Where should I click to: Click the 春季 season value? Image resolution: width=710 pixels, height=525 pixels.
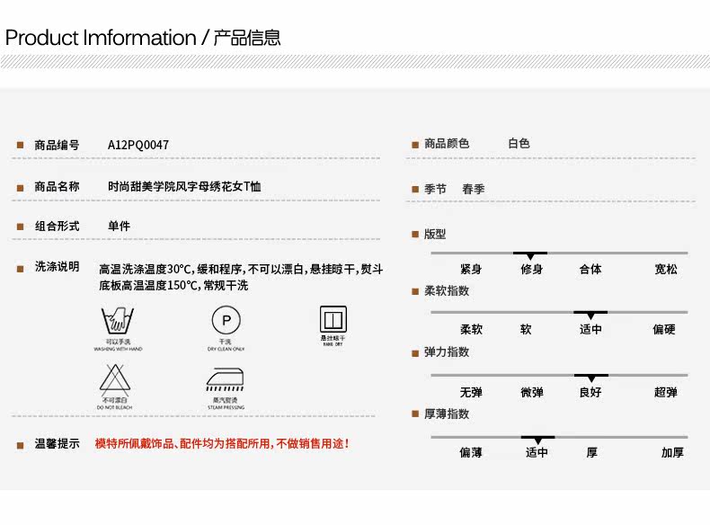[x=474, y=189]
